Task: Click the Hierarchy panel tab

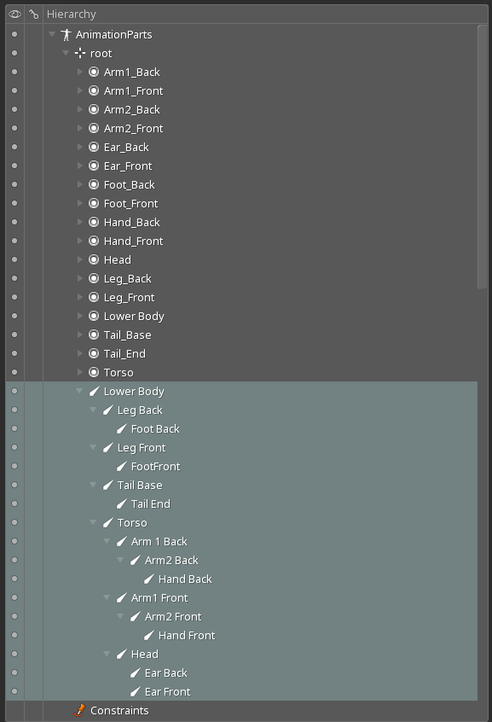Action: click(72, 14)
